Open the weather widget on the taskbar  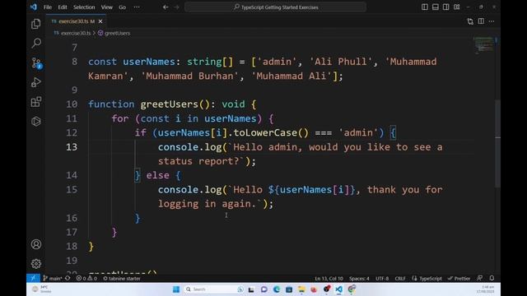click(42, 289)
